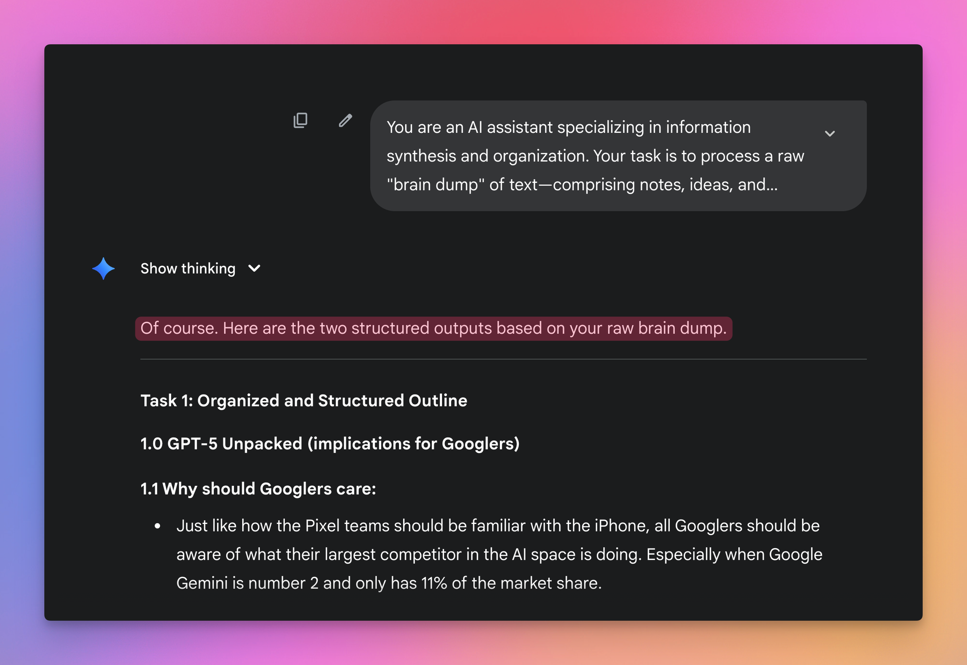Expand the truncated prompt with chevron
This screenshot has height=665, width=967.
click(830, 133)
